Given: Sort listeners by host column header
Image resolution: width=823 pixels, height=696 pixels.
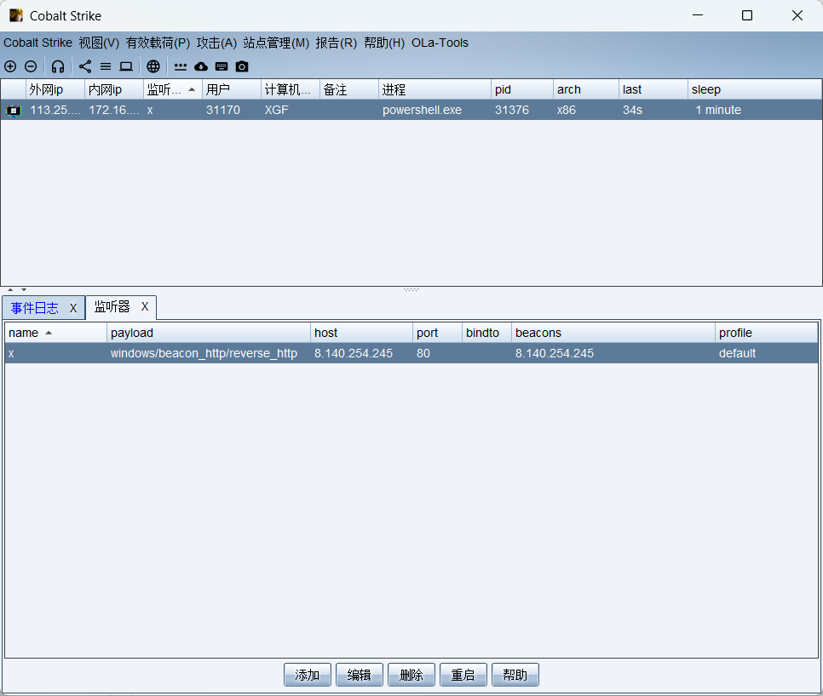Looking at the screenshot, I should point(361,333).
